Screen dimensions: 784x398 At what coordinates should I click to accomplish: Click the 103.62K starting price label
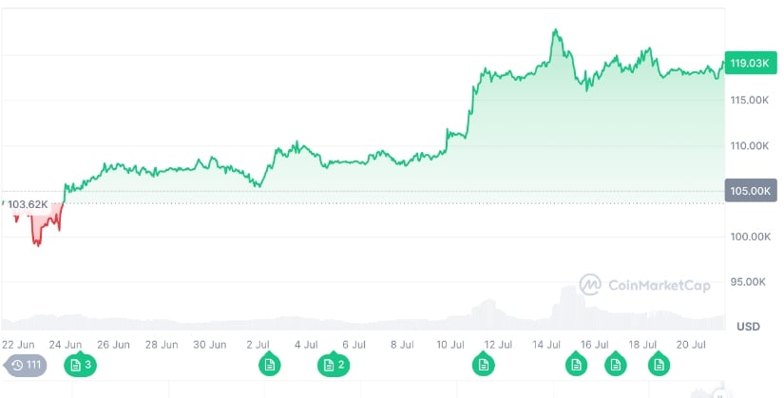[x=28, y=204]
